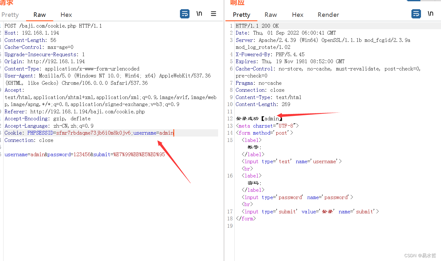Click the request Content-Type urlencoded header
441x261 pixels.
point(72,69)
